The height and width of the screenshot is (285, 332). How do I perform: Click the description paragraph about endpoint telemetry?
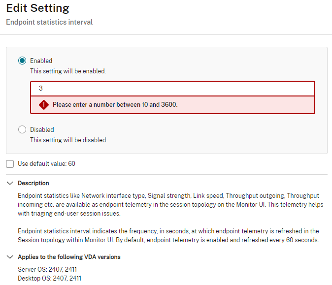tap(170, 204)
